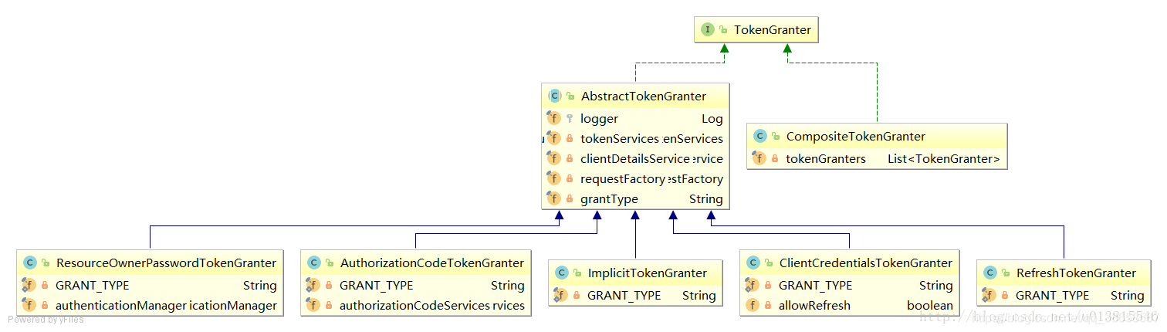Click the ClientCredentialsTokenGranter class icon
Viewport: 1167px width, 332px height.
point(753,263)
